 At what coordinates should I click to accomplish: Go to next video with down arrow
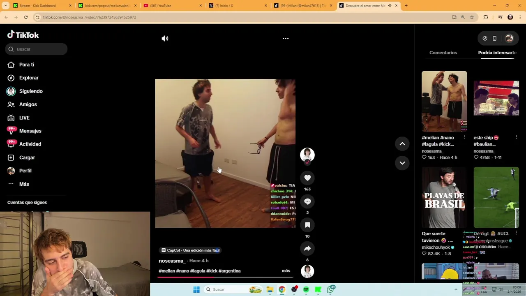click(402, 163)
